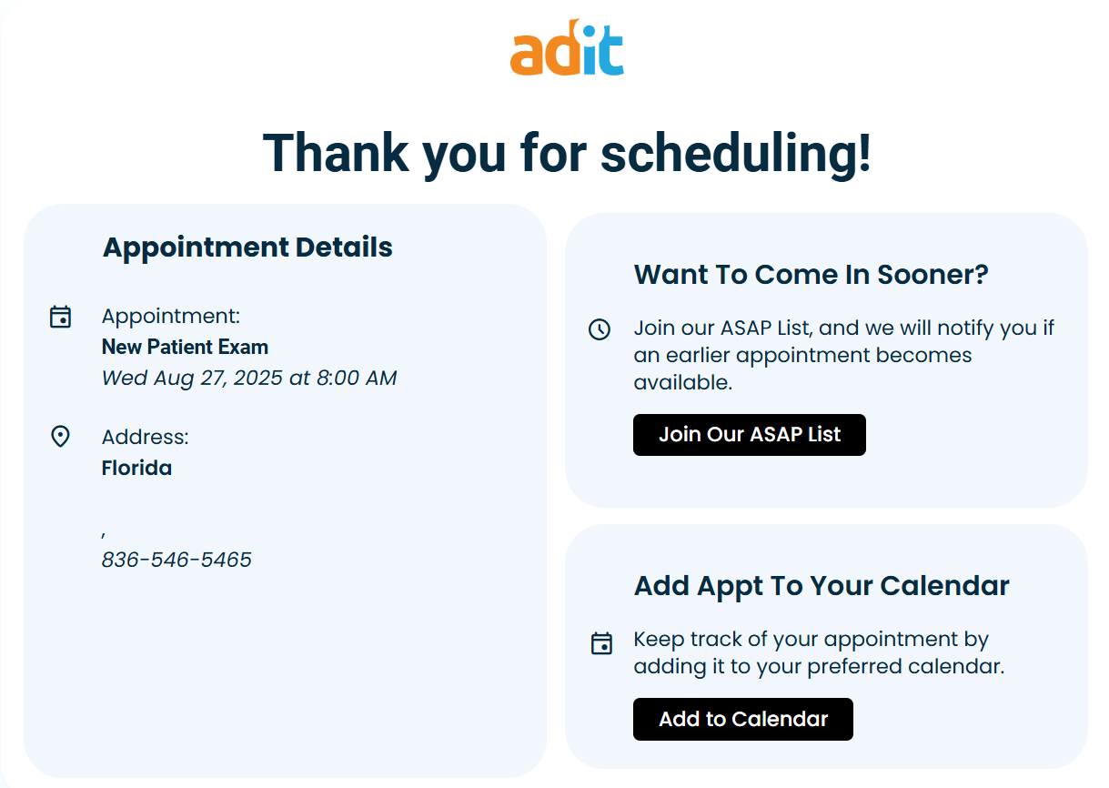
Task: Click the Appointment: label
Action: [x=171, y=316]
